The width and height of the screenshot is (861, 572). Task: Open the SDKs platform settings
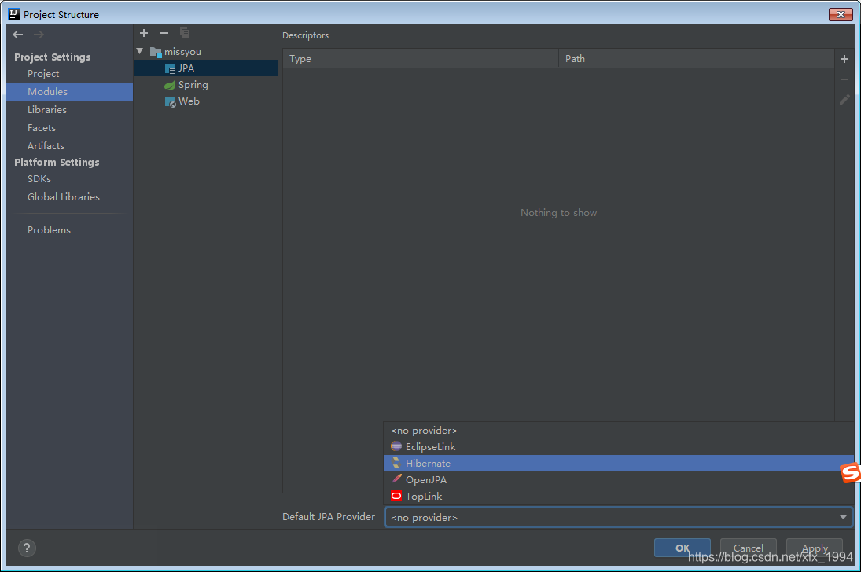pyautogui.click(x=70, y=179)
